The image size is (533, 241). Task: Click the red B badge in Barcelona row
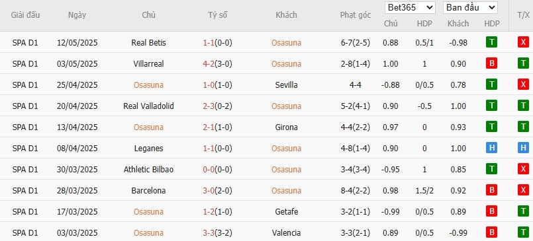coord(491,191)
